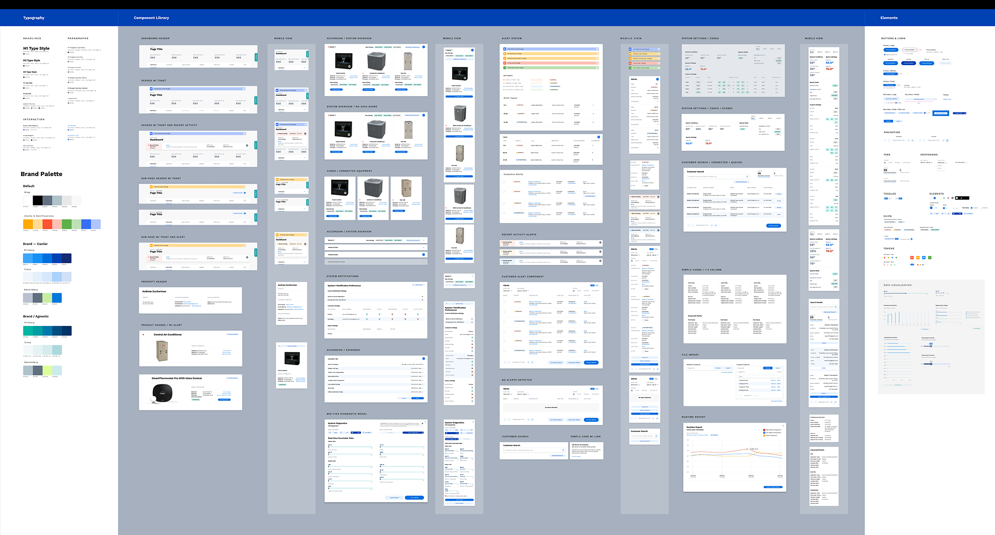Image resolution: width=995 pixels, height=535 pixels.
Task: Close the Informational toast message in Alert System
Action: coord(597,49)
